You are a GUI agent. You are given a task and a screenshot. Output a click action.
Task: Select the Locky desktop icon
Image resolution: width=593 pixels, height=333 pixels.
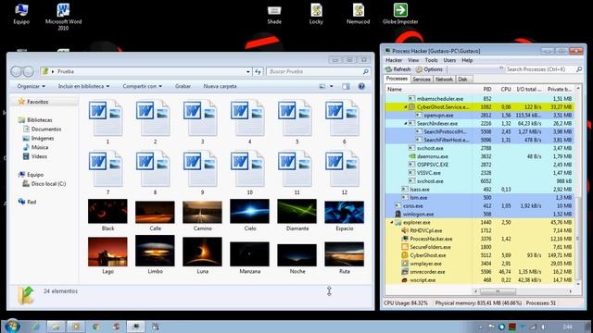tap(316, 15)
